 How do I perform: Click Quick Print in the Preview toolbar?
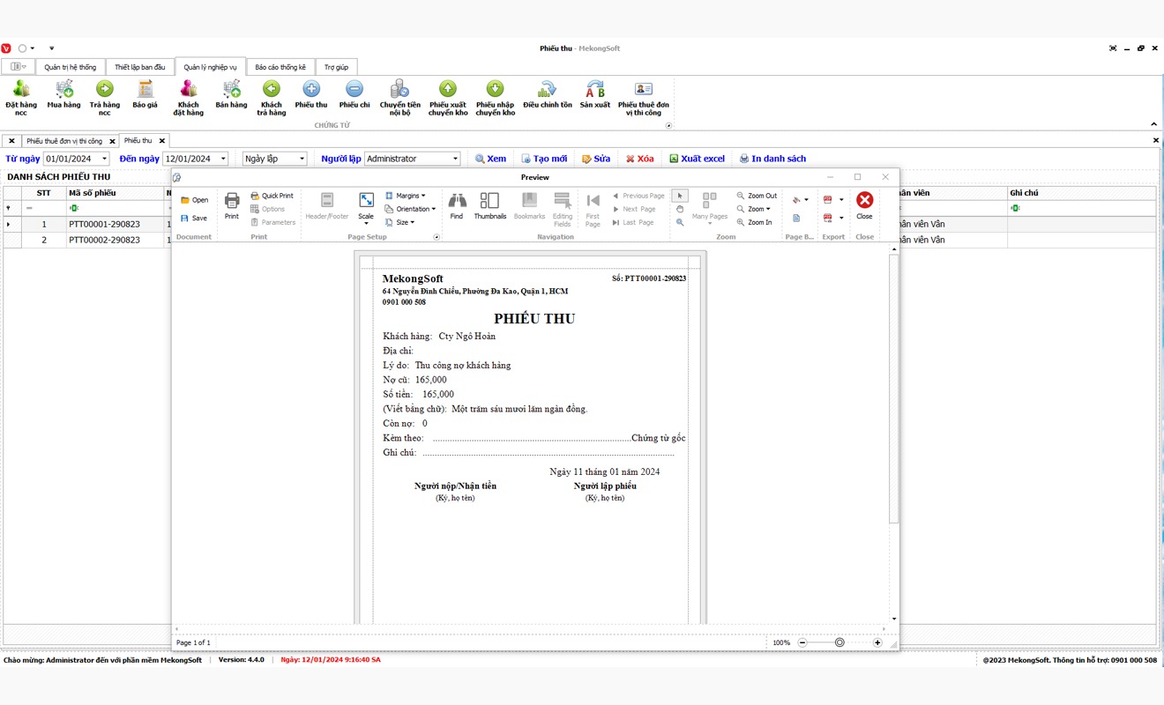pyautogui.click(x=272, y=196)
